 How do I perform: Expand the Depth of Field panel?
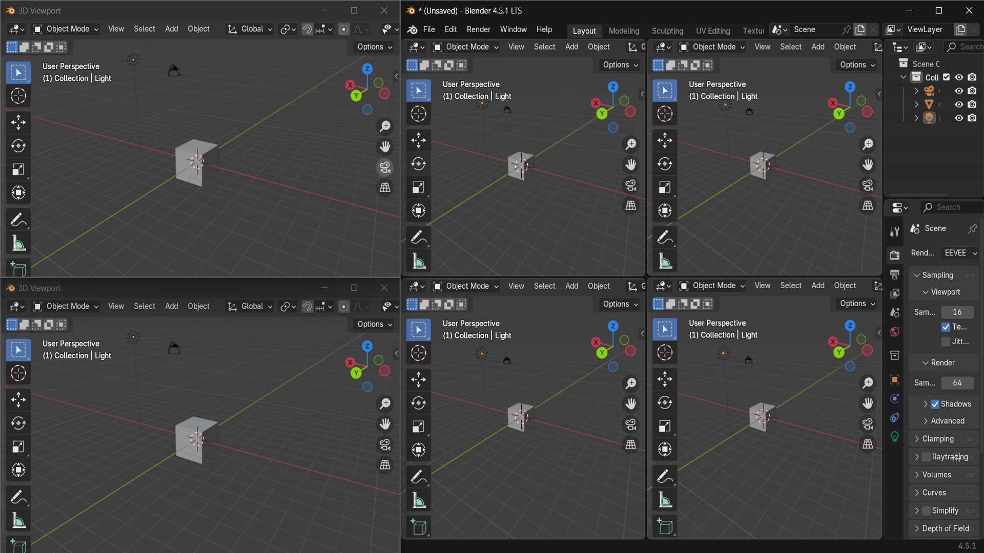[945, 528]
